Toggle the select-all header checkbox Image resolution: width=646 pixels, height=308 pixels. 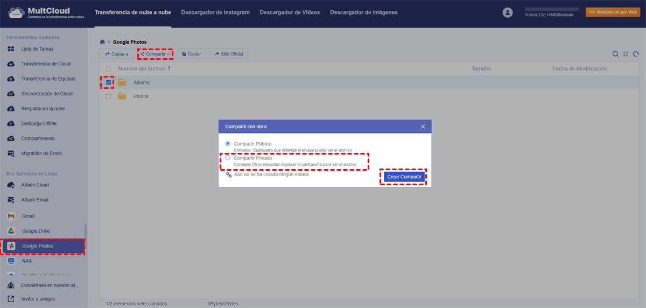coord(109,69)
